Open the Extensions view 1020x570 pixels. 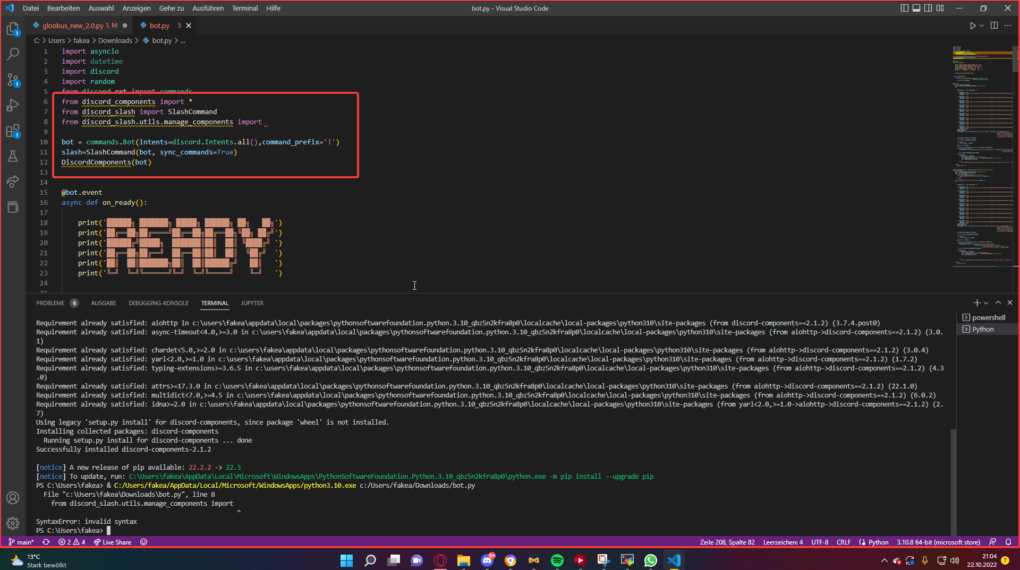[13, 131]
